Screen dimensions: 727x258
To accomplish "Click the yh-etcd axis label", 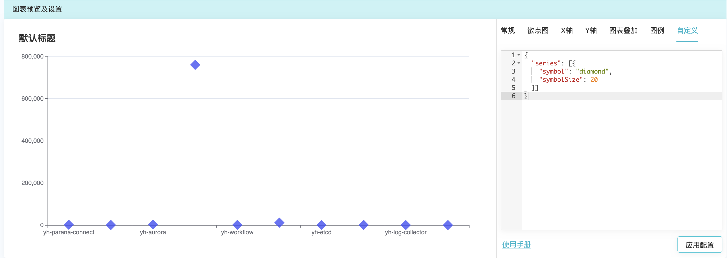I will click(321, 232).
